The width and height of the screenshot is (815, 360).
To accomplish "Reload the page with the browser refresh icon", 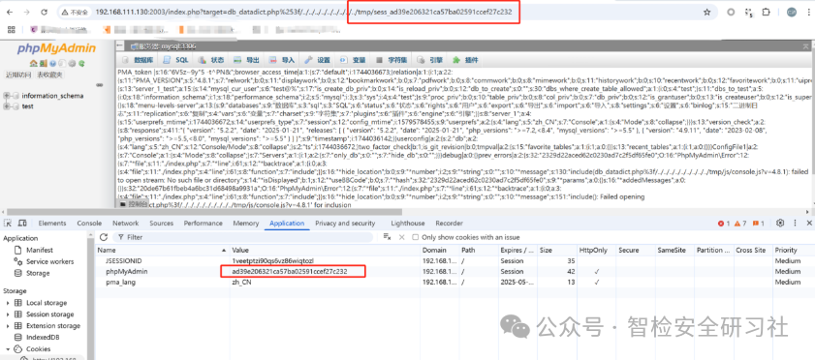I will [x=45, y=12].
